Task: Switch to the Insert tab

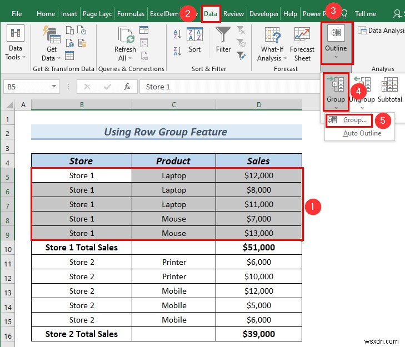Action: [69, 14]
